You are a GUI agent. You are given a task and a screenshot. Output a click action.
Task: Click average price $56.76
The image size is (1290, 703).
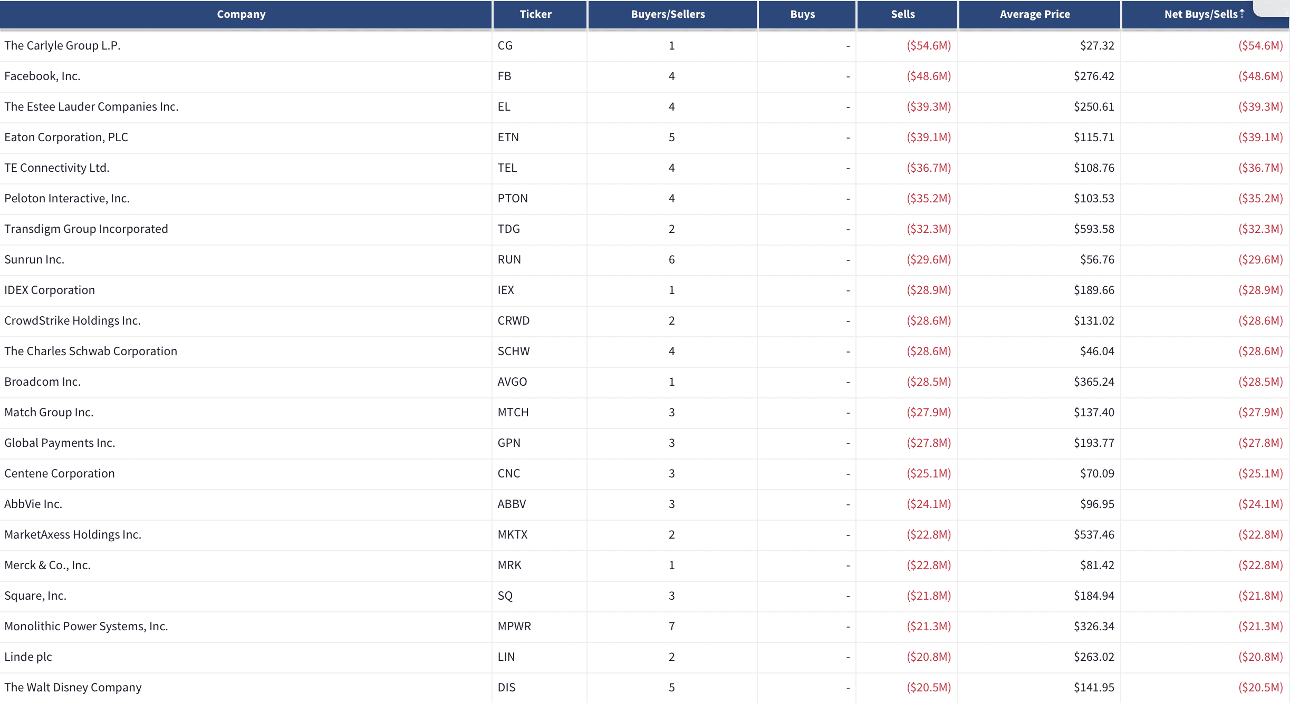1097,259
